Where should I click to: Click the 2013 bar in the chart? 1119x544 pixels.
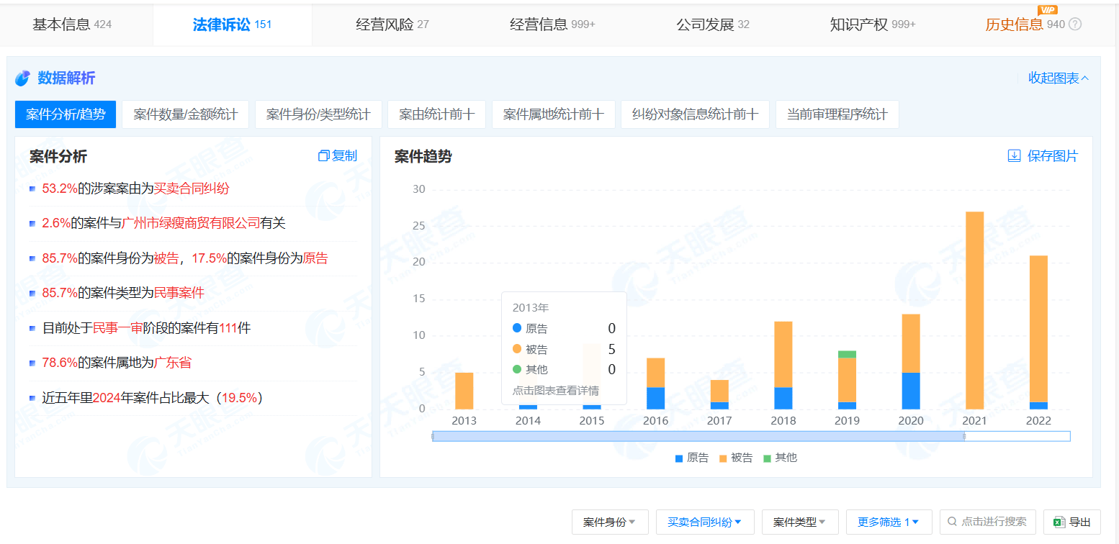(464, 391)
